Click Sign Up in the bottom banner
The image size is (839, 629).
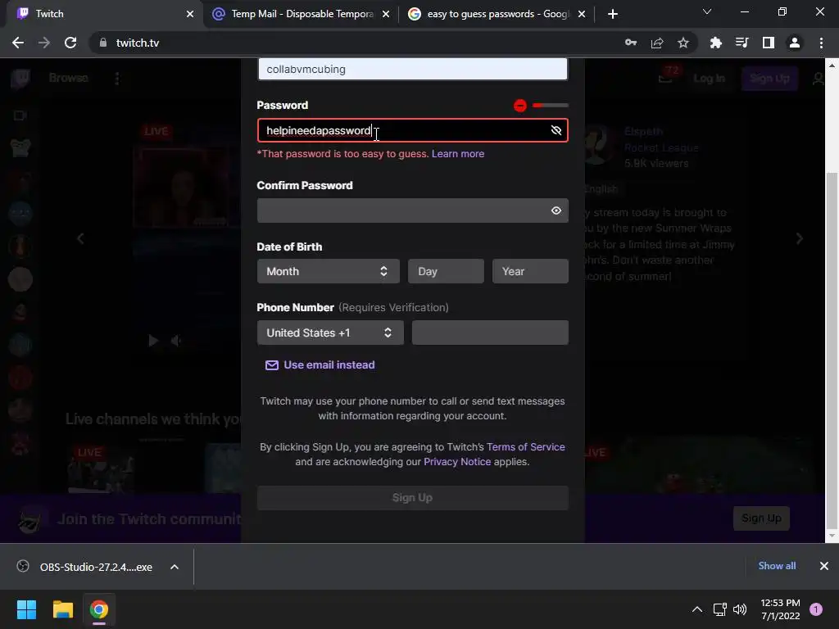(761, 518)
